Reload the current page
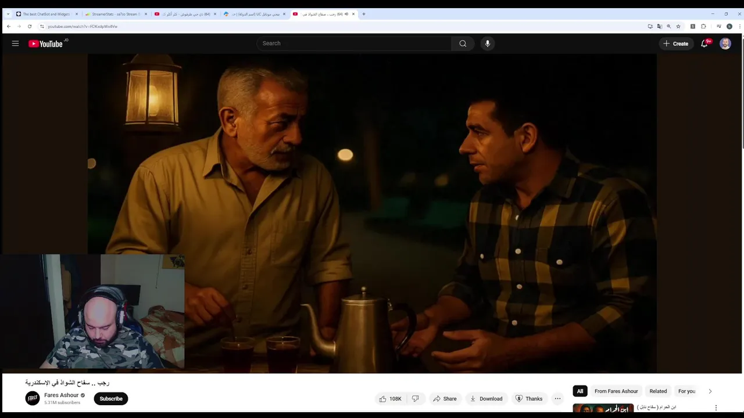This screenshot has height=418, width=744. 30,26
